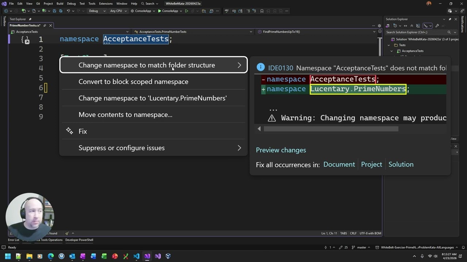Image resolution: width=467 pixels, height=262 pixels.
Task: Click Collapse All in Solution Explorer
Action: 412,26
